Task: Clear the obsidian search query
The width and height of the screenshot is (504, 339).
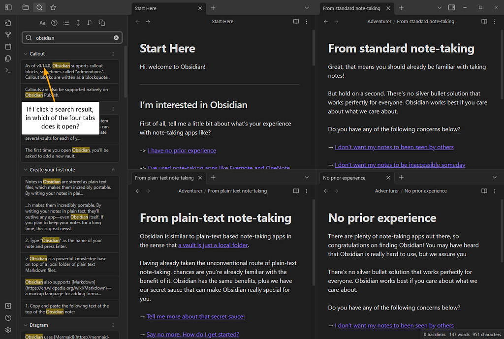Action: pyautogui.click(x=116, y=37)
